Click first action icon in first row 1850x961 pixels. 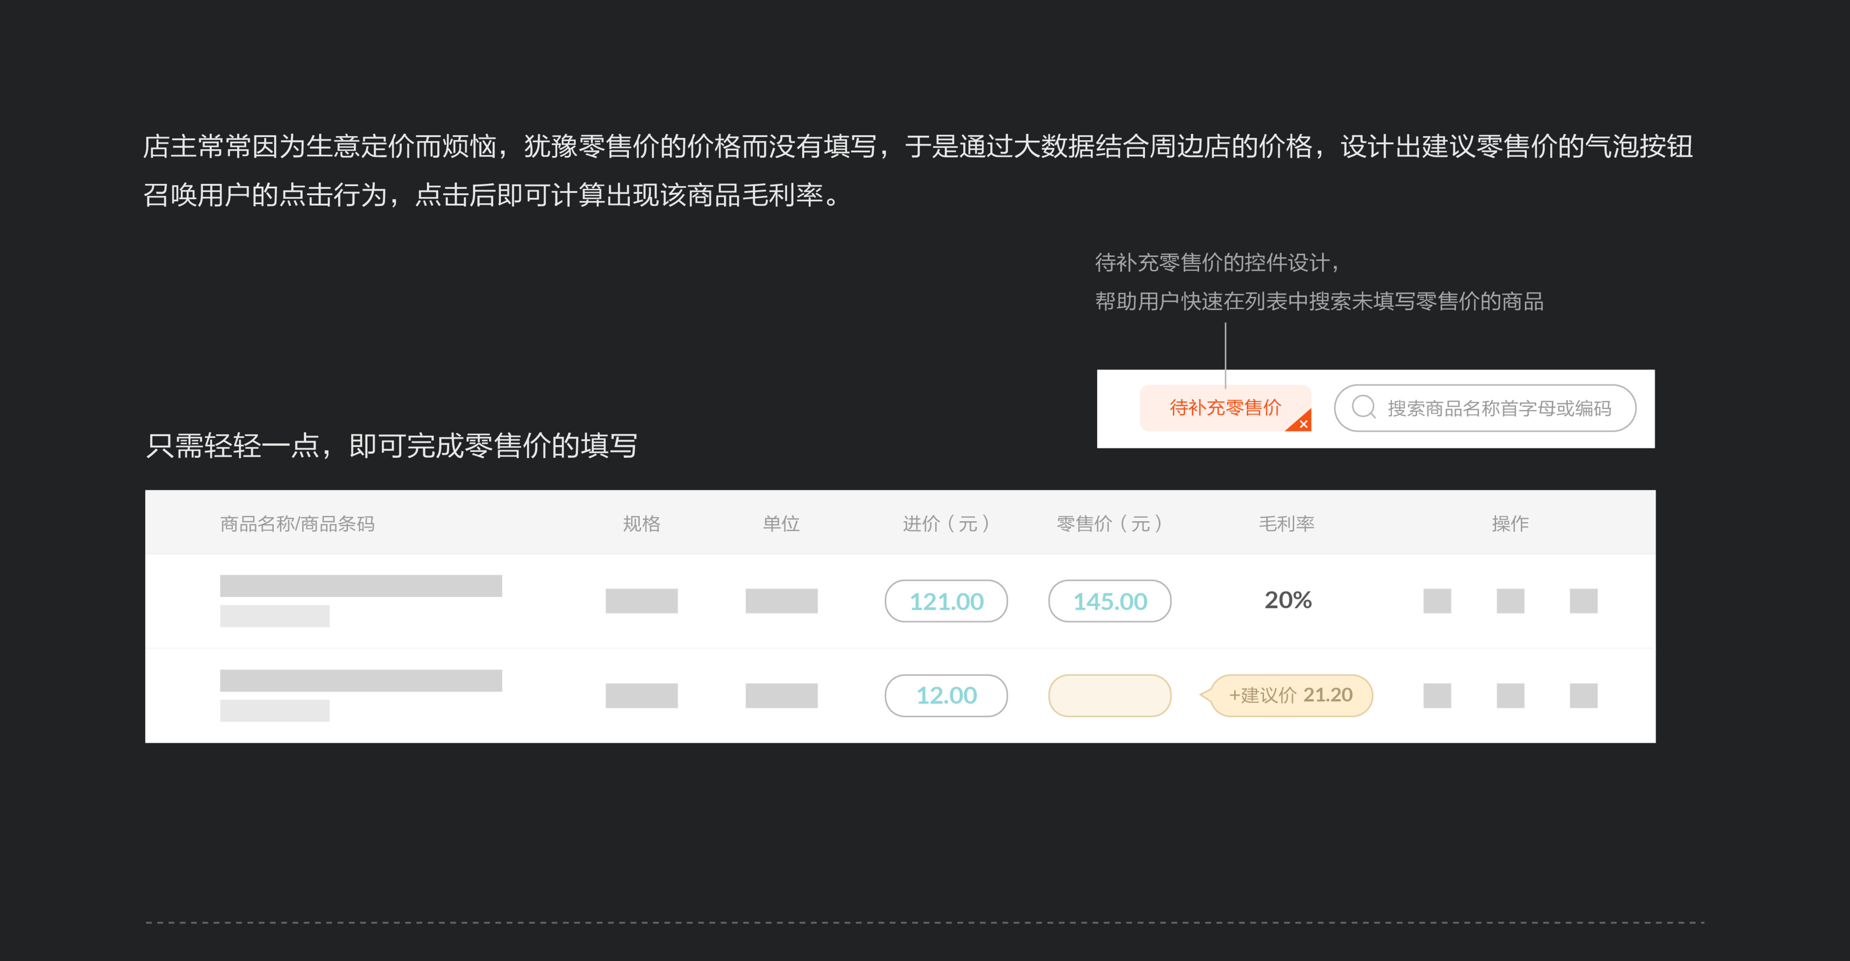point(1437,601)
